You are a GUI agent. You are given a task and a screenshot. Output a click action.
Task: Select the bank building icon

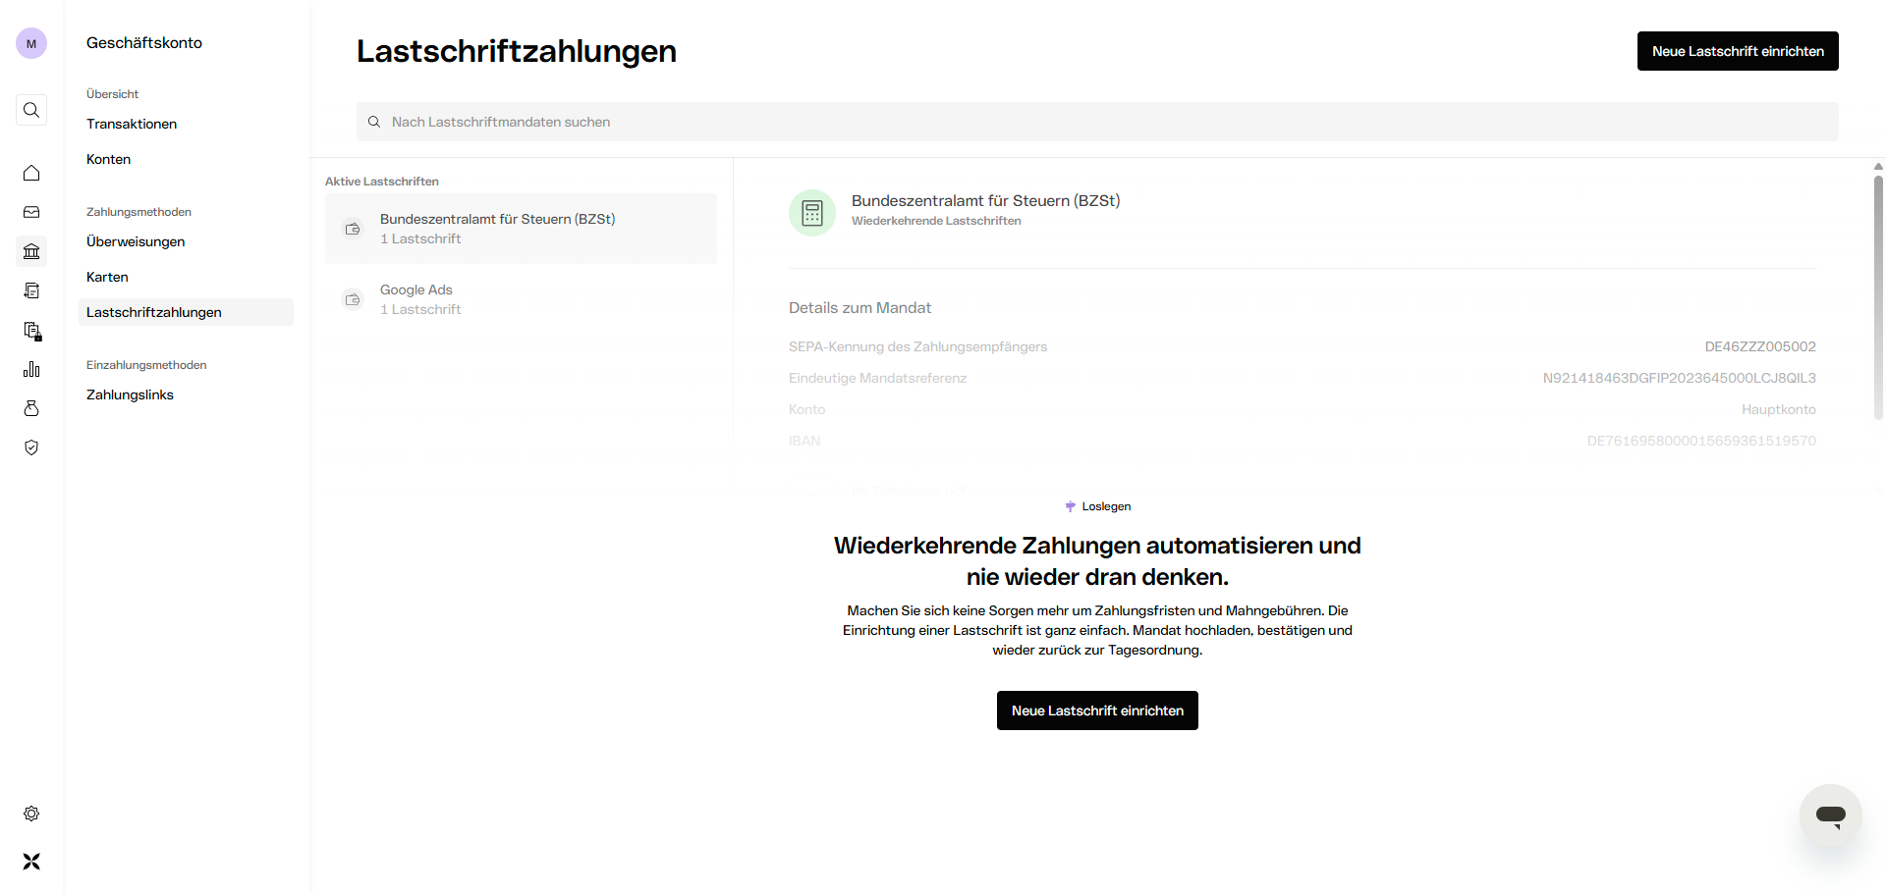(31, 251)
